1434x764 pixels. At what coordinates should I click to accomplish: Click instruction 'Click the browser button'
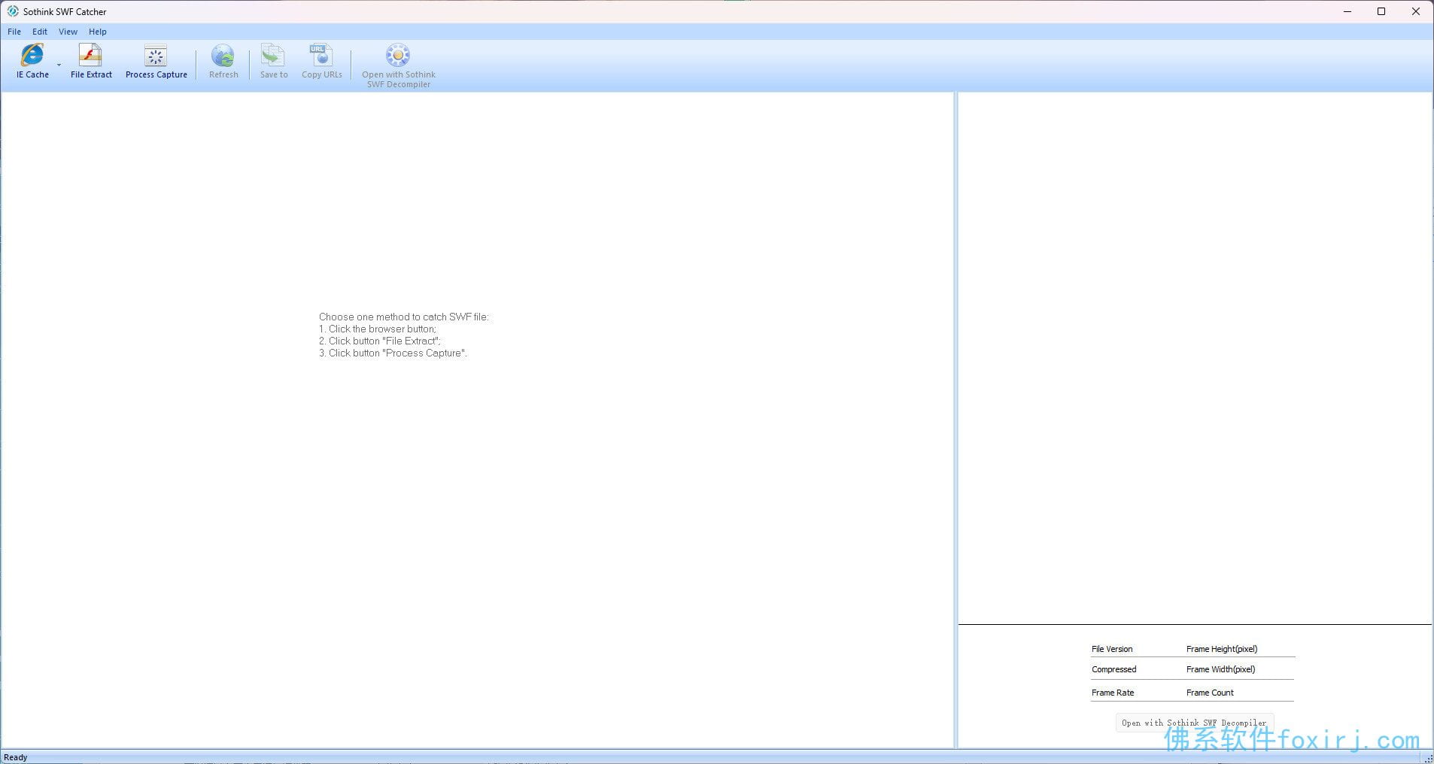pyautogui.click(x=377, y=329)
